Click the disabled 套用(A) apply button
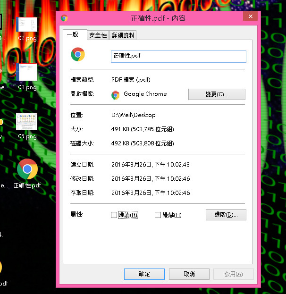 coord(234,274)
